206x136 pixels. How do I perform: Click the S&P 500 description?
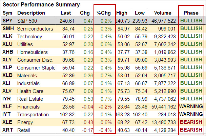(x=27, y=21)
